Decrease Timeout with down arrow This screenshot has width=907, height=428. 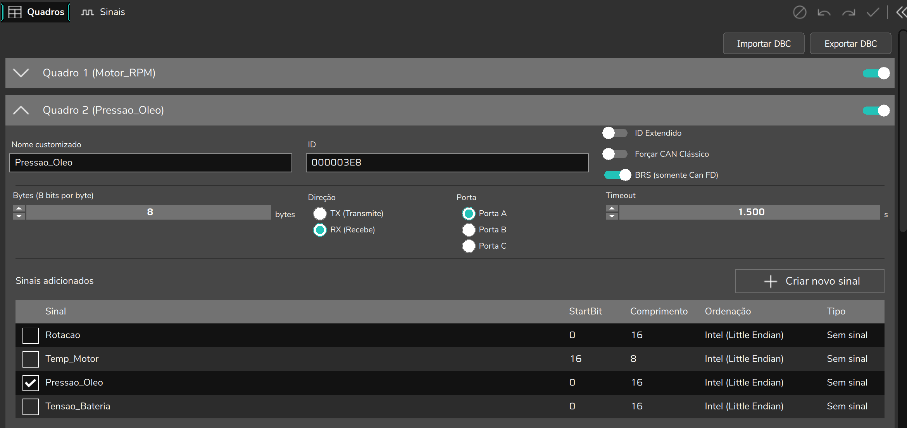612,216
